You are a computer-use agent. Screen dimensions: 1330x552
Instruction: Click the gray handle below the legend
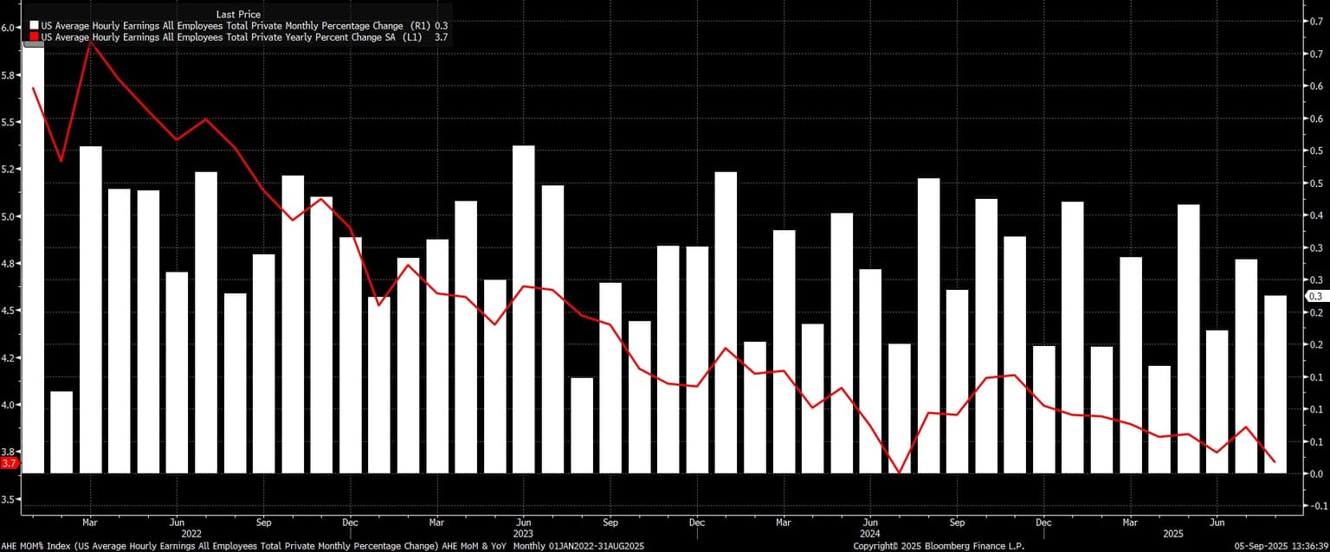[33, 45]
